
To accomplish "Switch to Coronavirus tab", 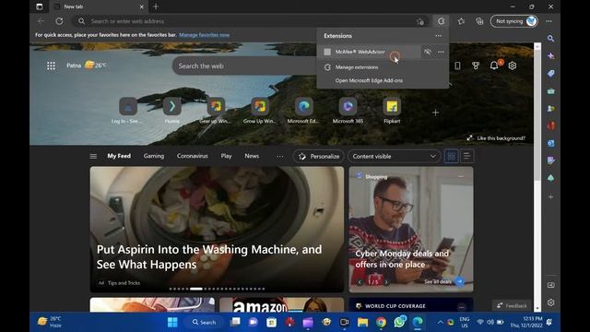I will coord(193,156).
